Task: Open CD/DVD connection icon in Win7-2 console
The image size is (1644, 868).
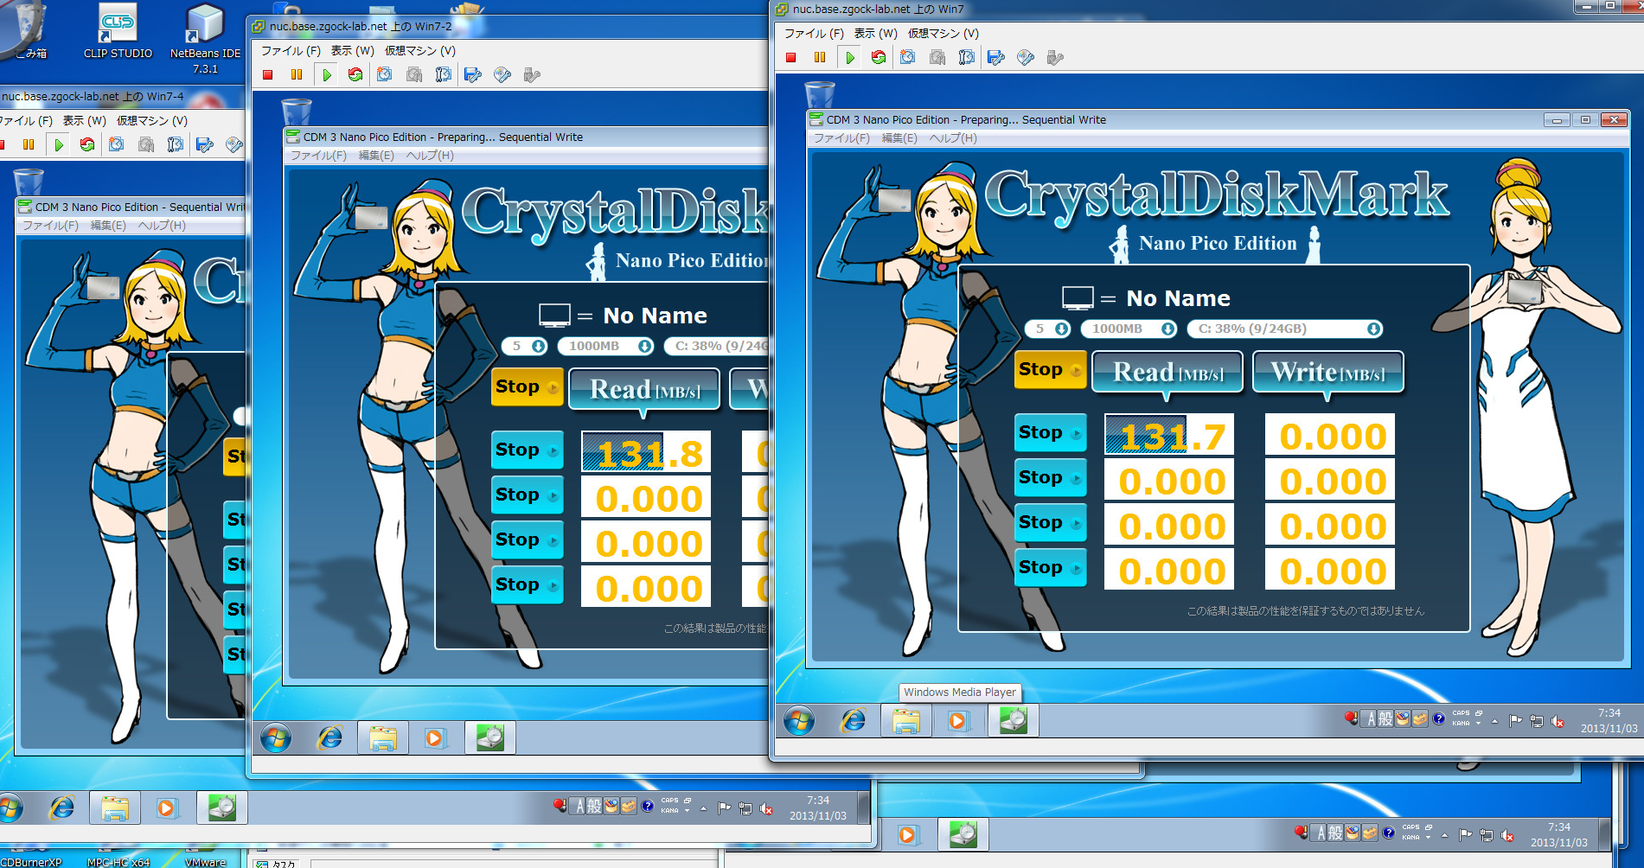Action: pyautogui.click(x=502, y=74)
